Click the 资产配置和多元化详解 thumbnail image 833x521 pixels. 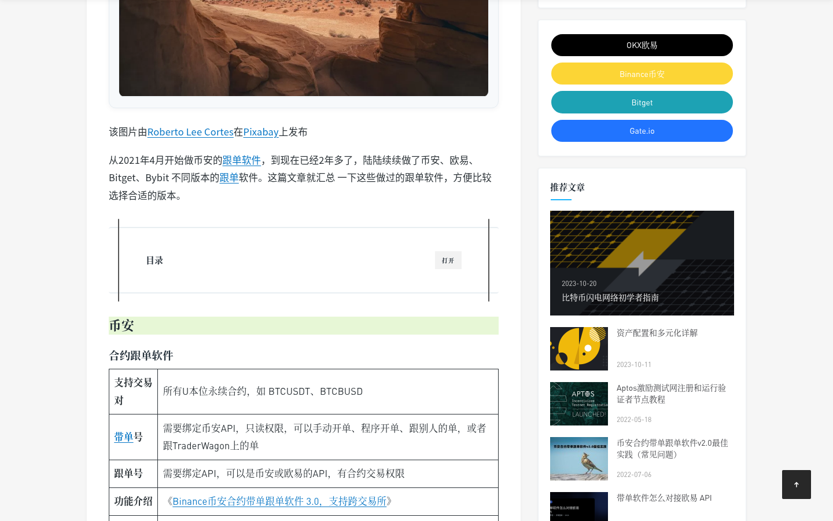pos(578,348)
